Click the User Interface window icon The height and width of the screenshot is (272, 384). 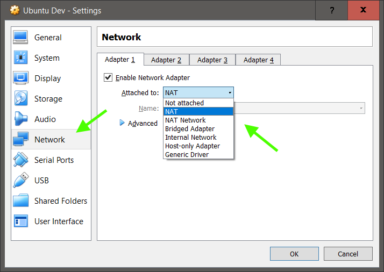(20, 221)
